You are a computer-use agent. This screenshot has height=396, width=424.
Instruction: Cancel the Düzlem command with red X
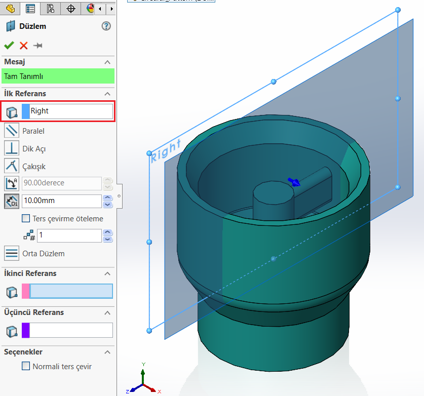click(23, 46)
